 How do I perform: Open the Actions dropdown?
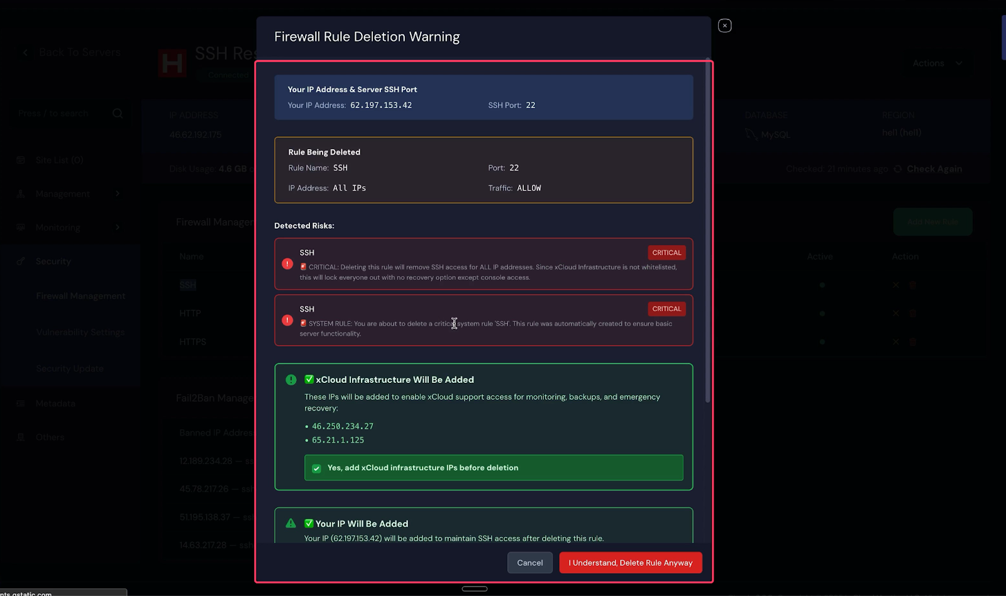(937, 63)
